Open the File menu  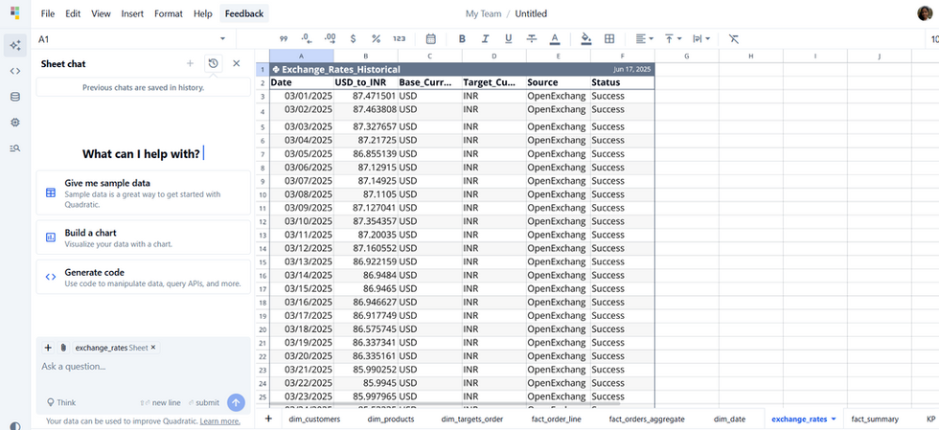point(47,13)
